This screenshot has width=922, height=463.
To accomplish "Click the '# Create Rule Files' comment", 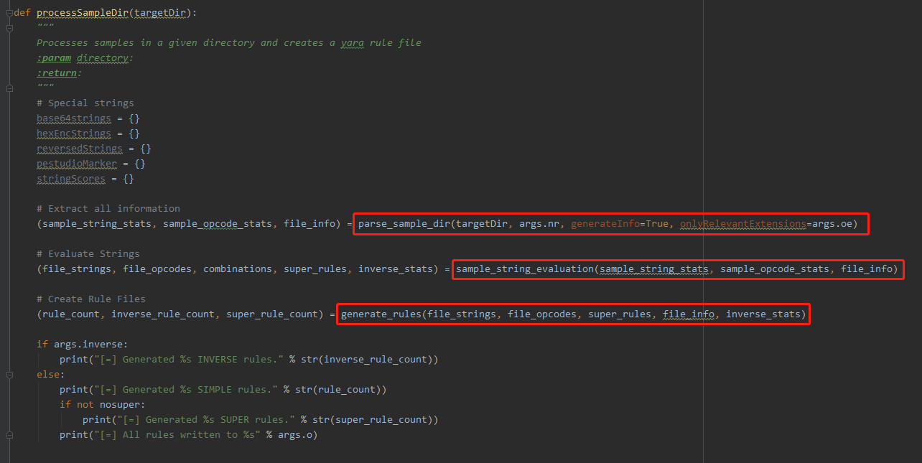I will point(91,299).
